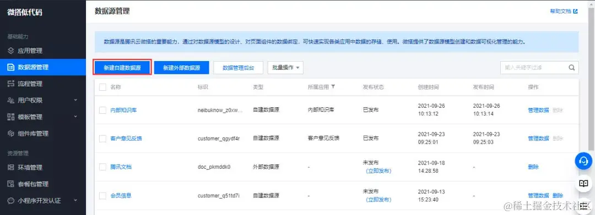Click 新建自建数据源 button
This screenshot has height=215, width=595.
pos(122,68)
